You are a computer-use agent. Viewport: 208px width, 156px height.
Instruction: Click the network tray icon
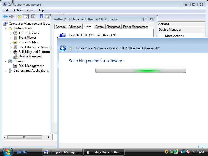coord(183,152)
